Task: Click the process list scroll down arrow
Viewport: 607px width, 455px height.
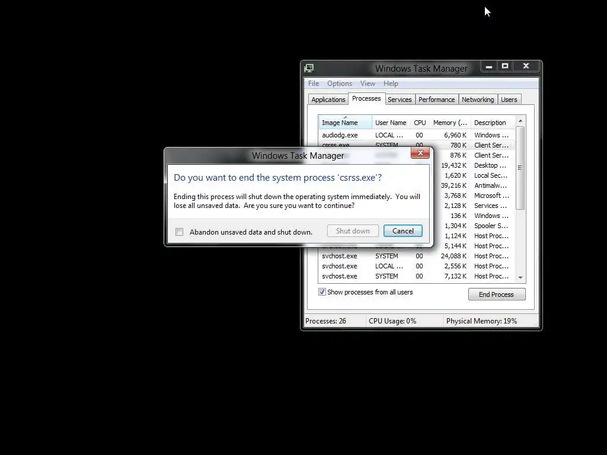Action: [520, 277]
